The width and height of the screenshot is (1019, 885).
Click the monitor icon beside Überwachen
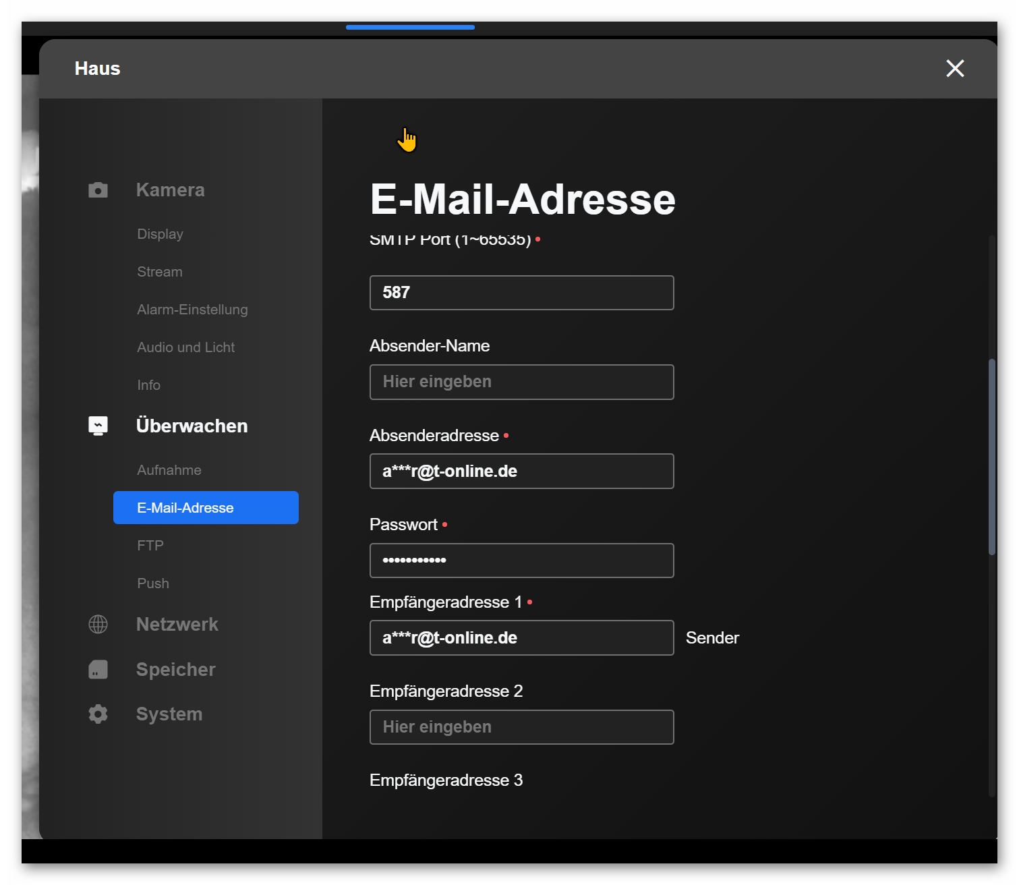pyautogui.click(x=98, y=426)
